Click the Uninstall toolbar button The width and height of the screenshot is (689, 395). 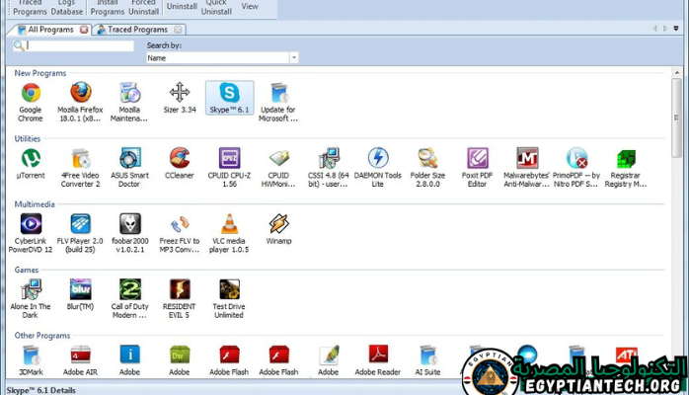pyautogui.click(x=182, y=7)
